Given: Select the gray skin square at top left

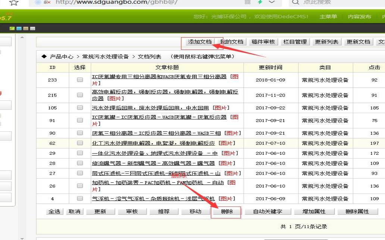Looking at the screenshot, I should [x=32, y=28].
